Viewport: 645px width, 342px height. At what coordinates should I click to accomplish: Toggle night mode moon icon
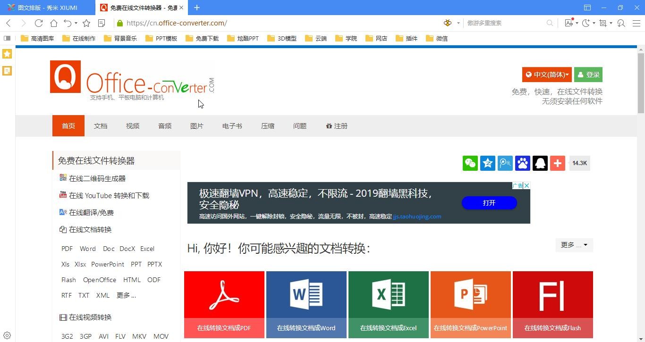pos(586,23)
